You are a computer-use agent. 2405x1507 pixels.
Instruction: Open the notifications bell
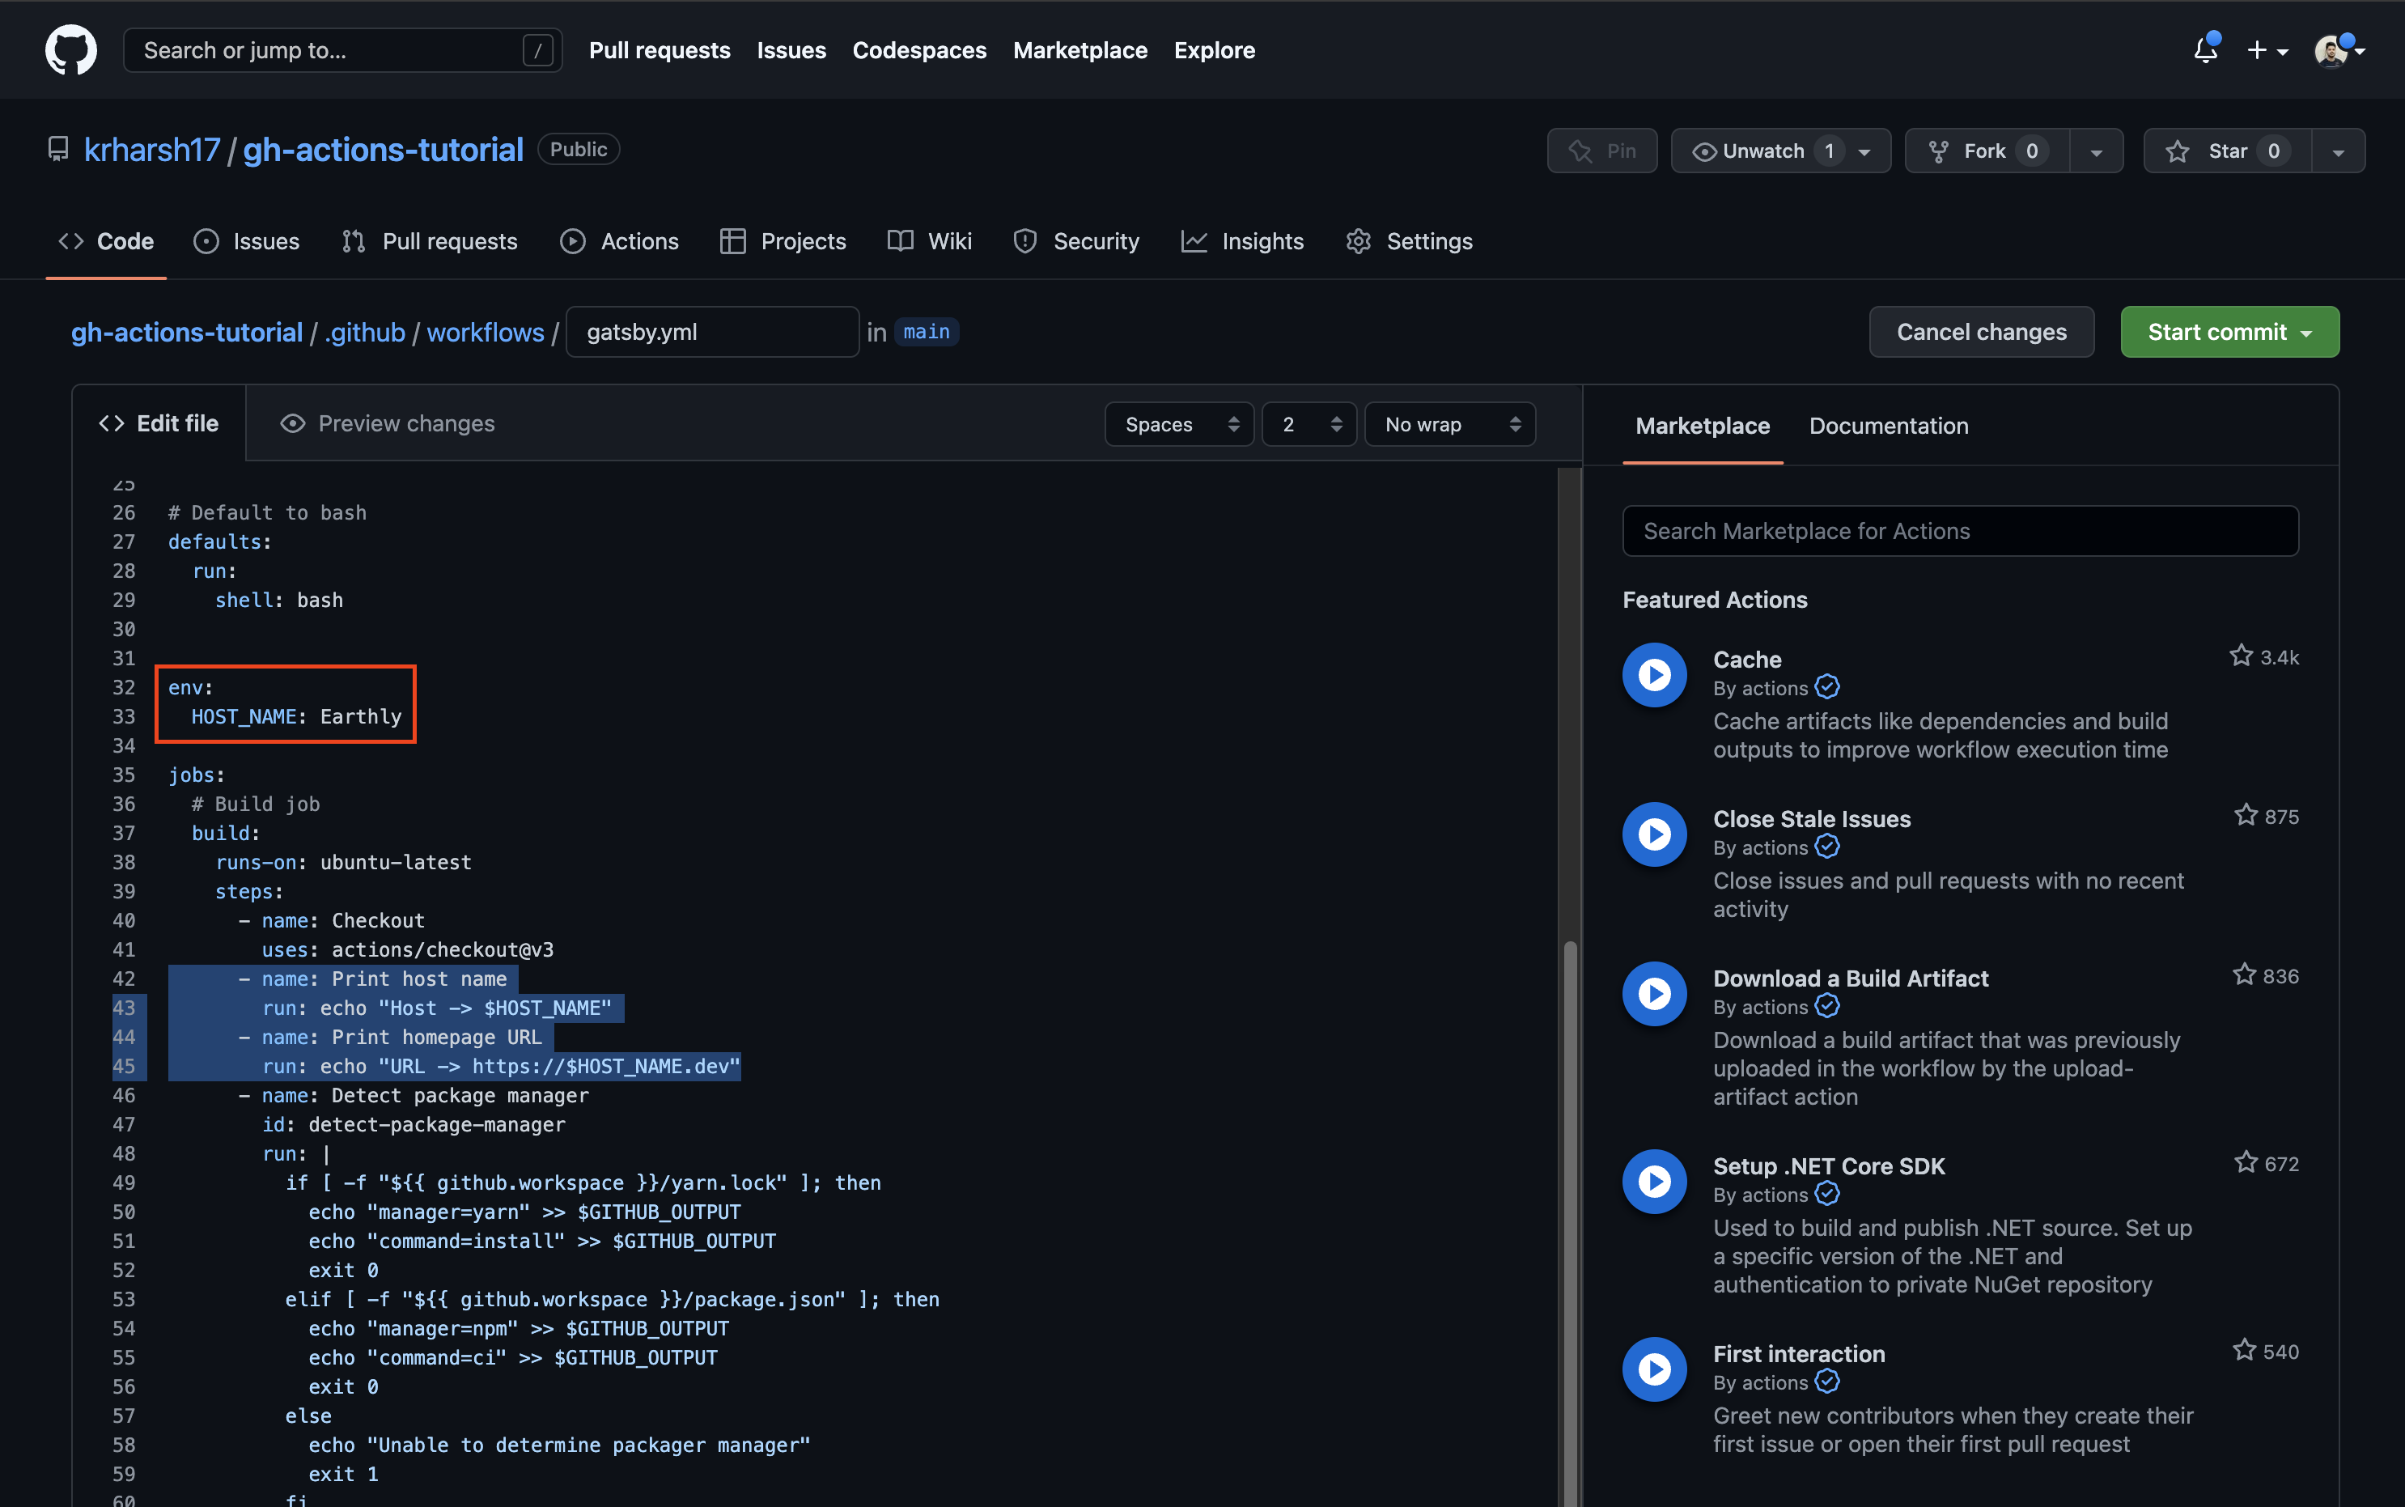pos(2205,50)
